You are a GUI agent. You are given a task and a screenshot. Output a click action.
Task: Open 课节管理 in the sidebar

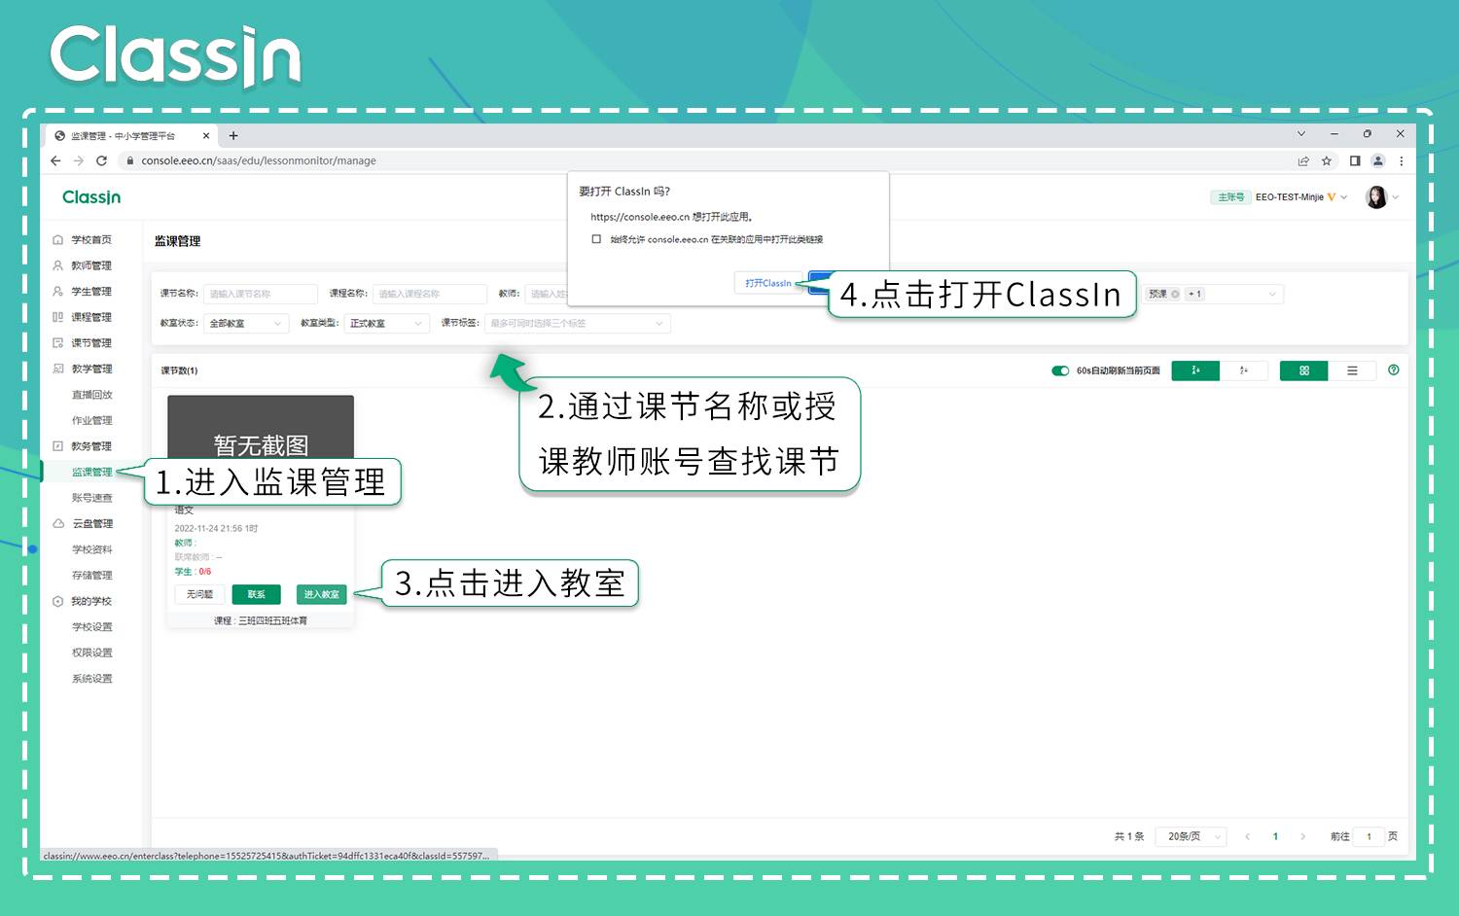tap(91, 342)
